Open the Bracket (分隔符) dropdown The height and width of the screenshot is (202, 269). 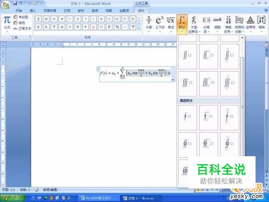tap(206, 24)
